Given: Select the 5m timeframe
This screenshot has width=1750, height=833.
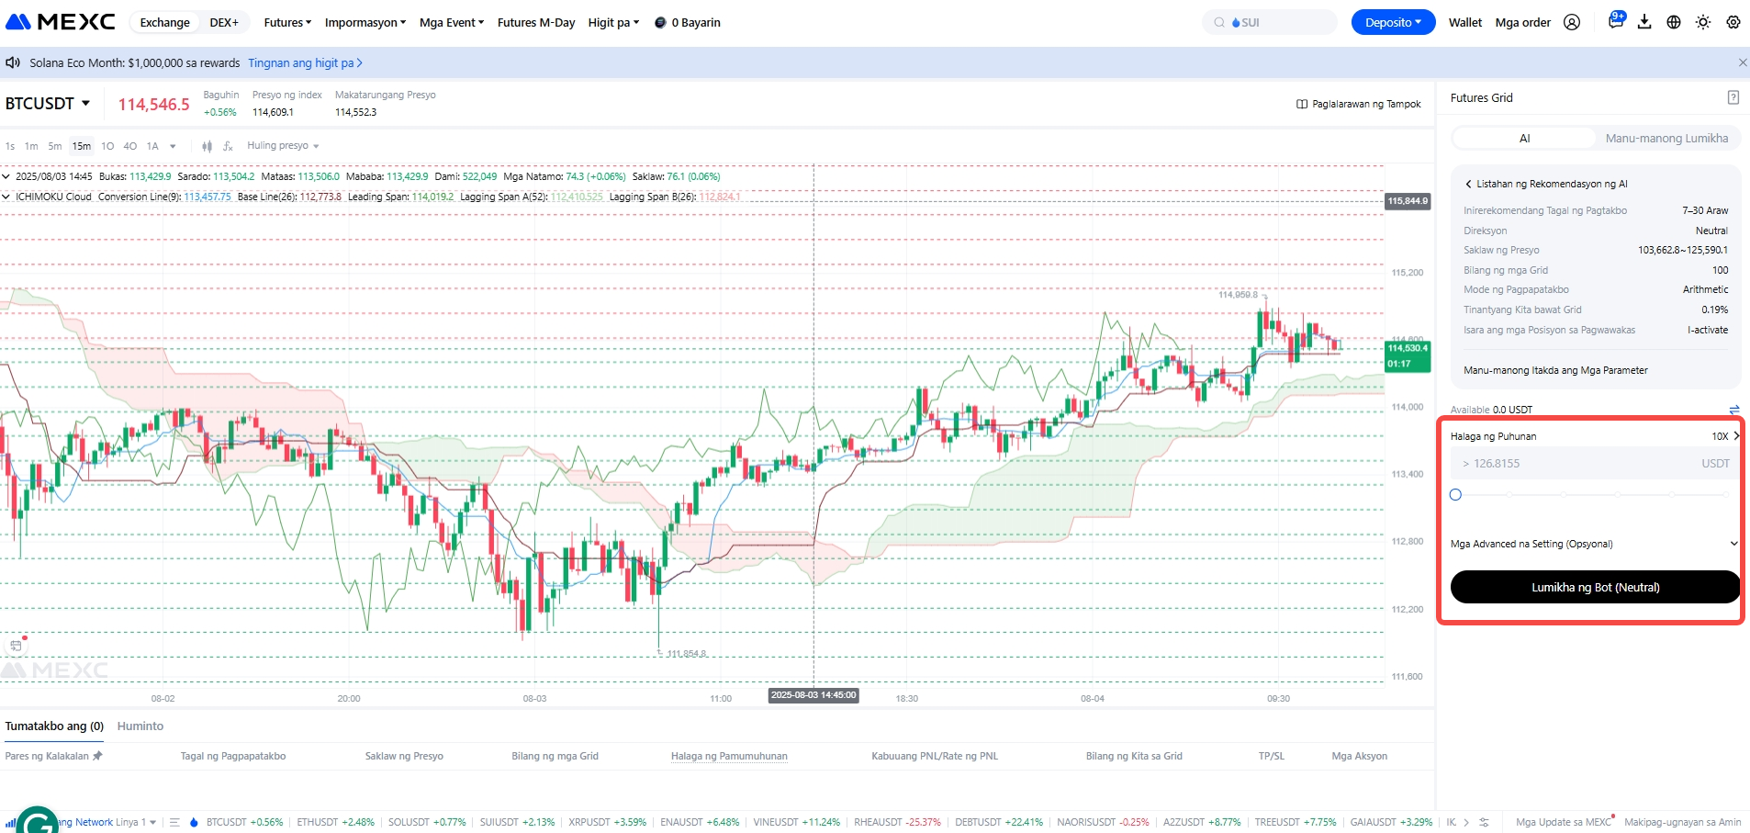Looking at the screenshot, I should click(55, 146).
